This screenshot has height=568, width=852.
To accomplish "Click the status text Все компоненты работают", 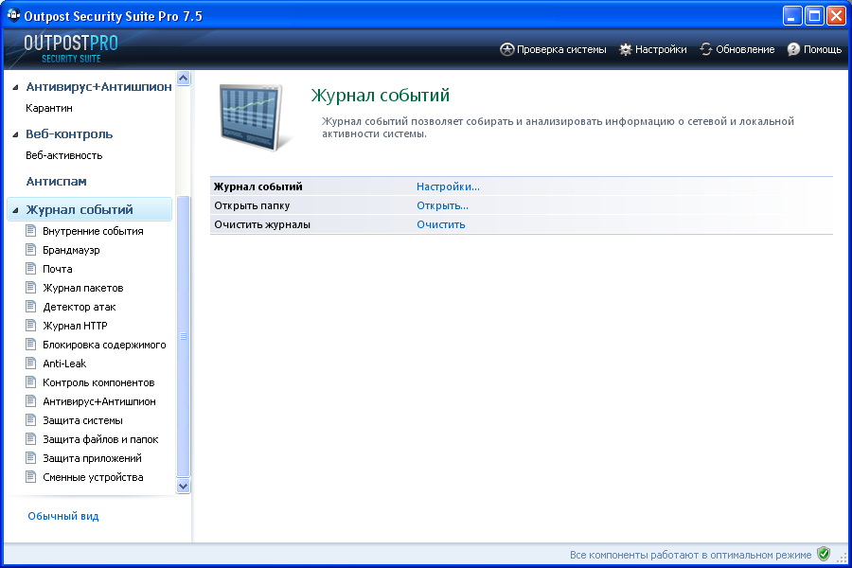I will pyautogui.click(x=691, y=555).
